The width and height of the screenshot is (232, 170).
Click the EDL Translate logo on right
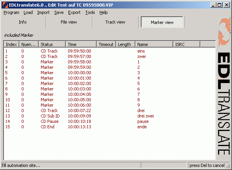click(223, 89)
